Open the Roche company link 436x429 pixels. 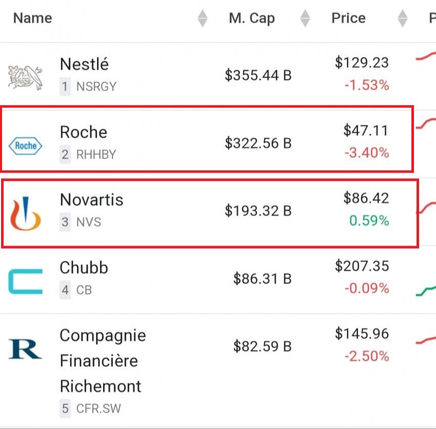pyautogui.click(x=84, y=132)
